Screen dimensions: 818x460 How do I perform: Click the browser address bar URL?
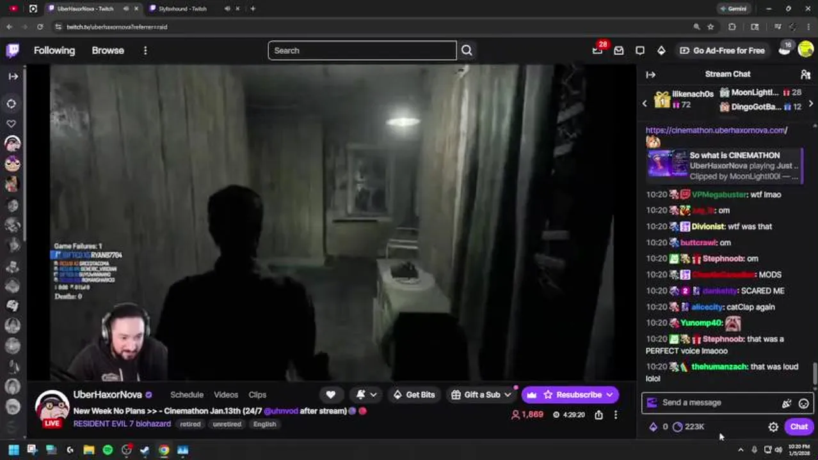(x=117, y=27)
